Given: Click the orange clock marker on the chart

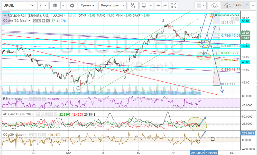Looking at the screenshot, I should tap(212, 15).
